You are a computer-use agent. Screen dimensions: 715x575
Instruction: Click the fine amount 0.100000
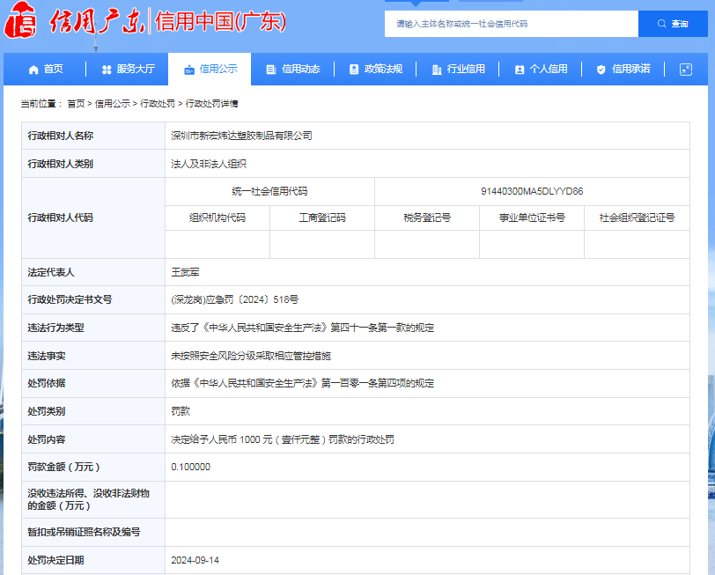[x=190, y=467]
